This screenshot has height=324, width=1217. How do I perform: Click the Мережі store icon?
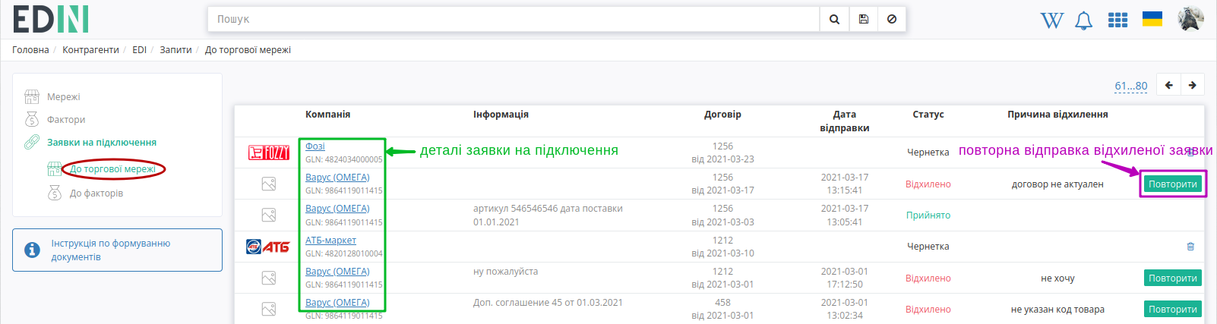32,96
